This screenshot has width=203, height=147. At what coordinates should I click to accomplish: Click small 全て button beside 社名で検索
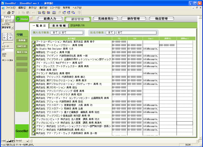tap(110, 32)
